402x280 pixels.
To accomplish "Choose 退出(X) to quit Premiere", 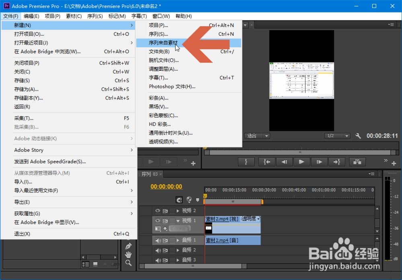I will pyautogui.click(x=69, y=234).
